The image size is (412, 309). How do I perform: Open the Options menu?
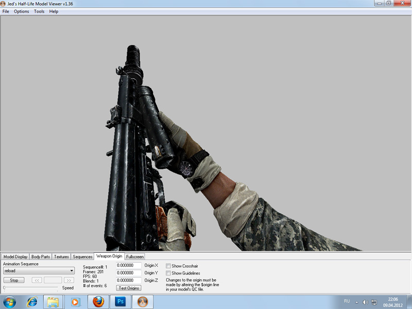[x=21, y=11]
